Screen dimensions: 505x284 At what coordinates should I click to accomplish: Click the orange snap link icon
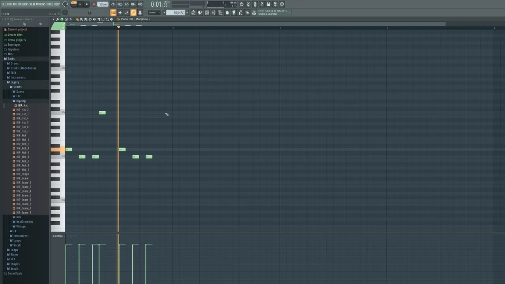133,13
